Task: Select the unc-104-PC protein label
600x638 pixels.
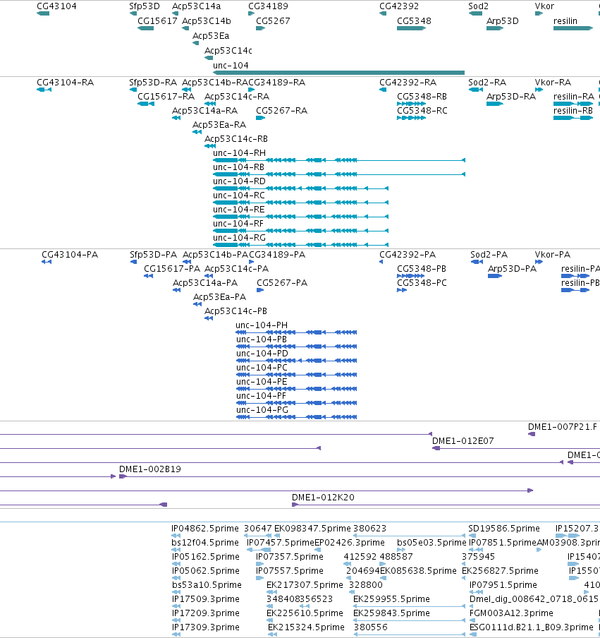Action: [x=262, y=368]
